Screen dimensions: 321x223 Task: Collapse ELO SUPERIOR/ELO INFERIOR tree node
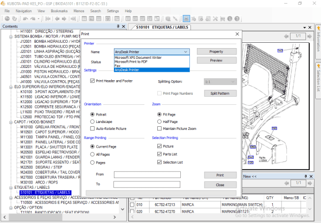(11, 87)
